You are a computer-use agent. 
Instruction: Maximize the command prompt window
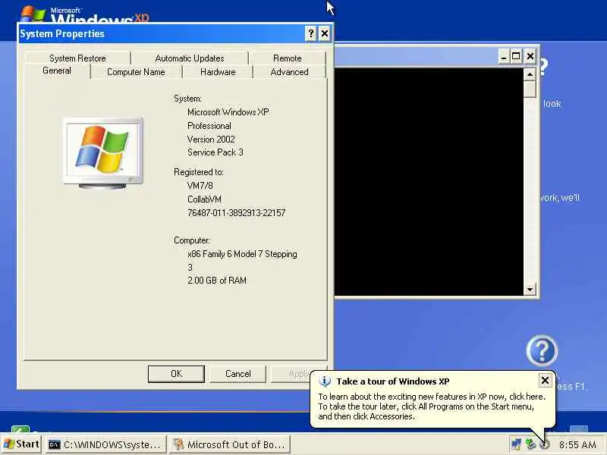point(516,57)
